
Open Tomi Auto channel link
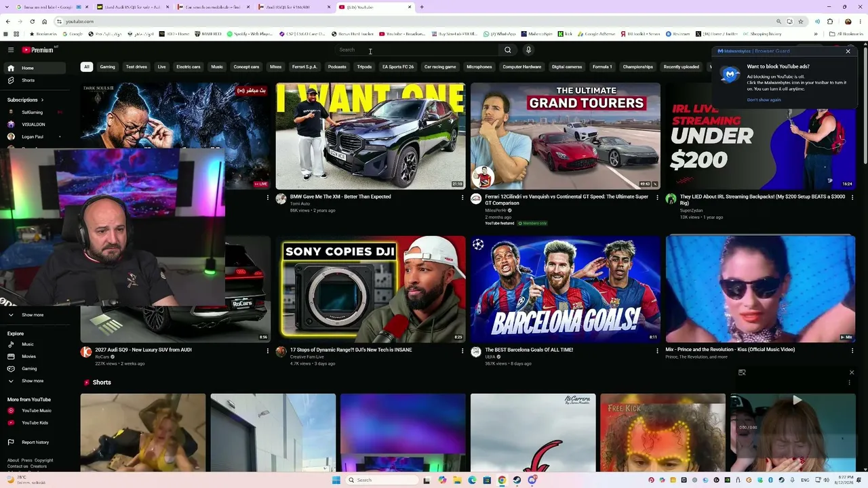[300, 203]
